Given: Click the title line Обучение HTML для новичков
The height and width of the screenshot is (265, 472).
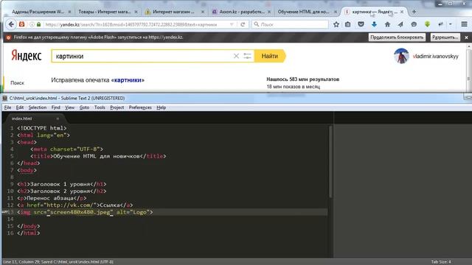Looking at the screenshot, I should pyautogui.click(x=98, y=156).
